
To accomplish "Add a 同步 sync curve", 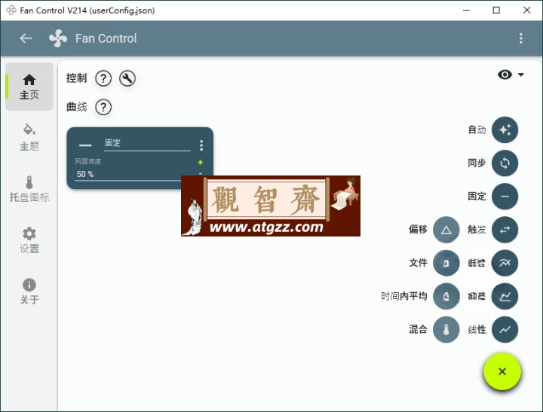I will (505, 163).
